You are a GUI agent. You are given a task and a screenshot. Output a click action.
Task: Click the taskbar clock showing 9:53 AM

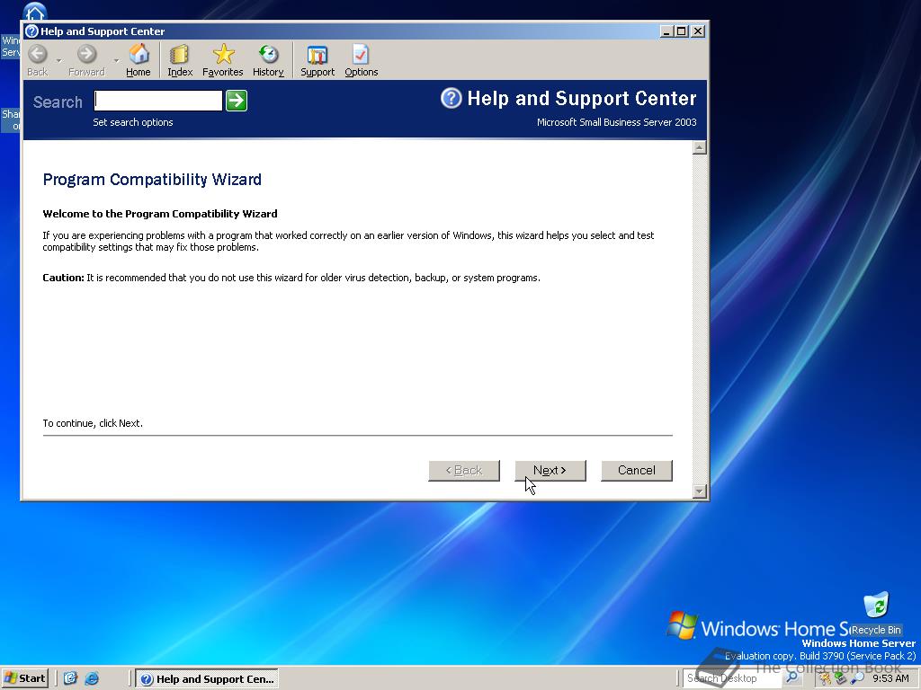[890, 678]
